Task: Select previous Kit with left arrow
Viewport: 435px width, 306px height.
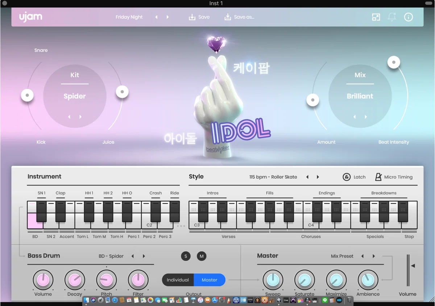Action: (x=69, y=117)
